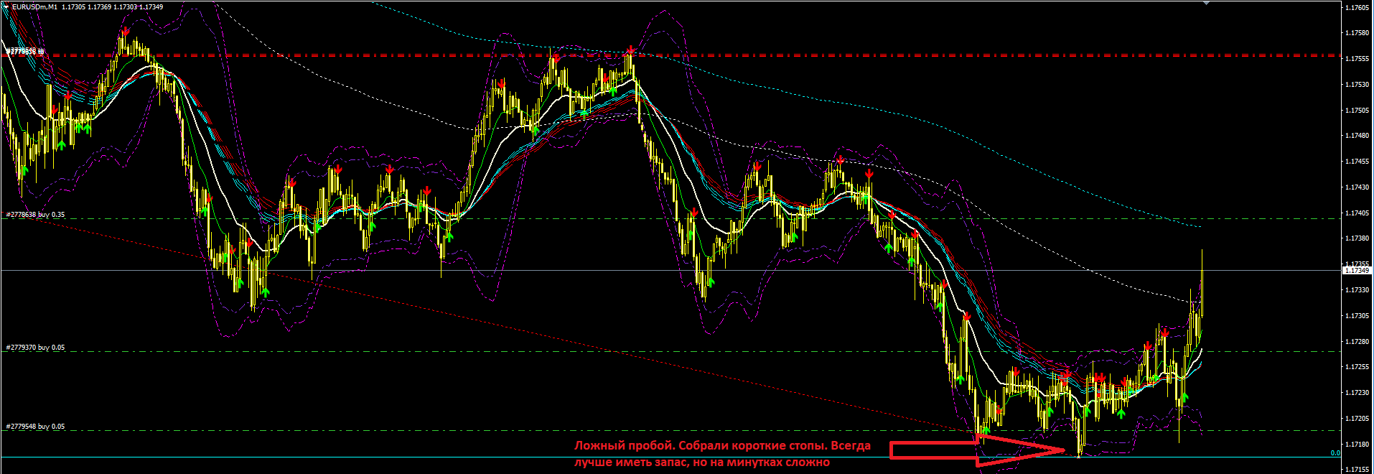Click price scale value 1.17505
The image size is (1374, 474).
[x=1358, y=111]
